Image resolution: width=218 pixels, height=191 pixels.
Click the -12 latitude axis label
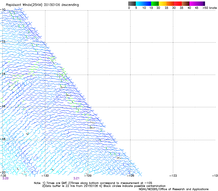click(x=3, y=41)
